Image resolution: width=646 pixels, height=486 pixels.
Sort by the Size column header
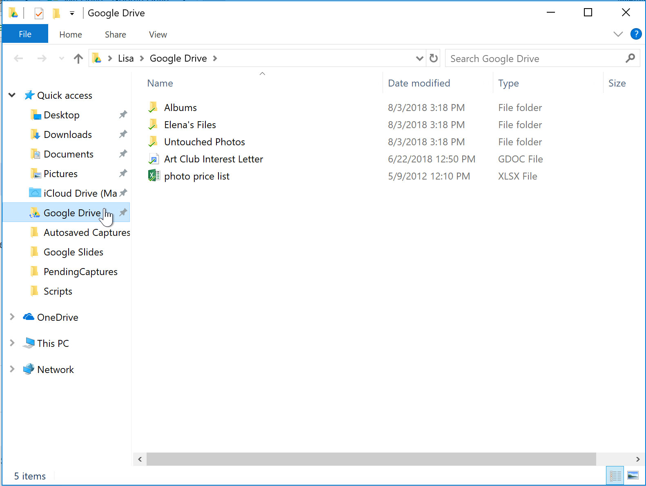[x=617, y=83]
